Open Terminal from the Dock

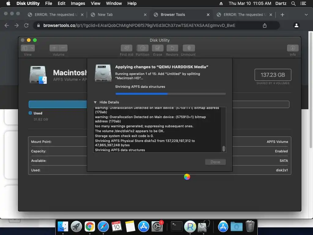point(176,227)
